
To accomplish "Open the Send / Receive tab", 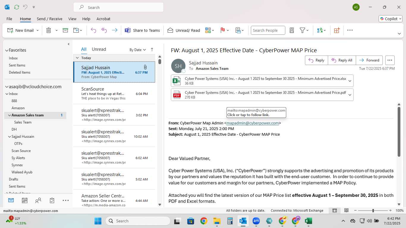I will (50, 19).
